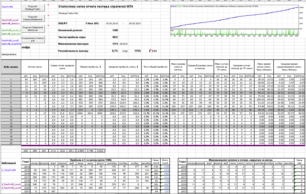Image resolution: width=306 pixels, height=194 pixels.
Task: Select the Общая прибыль, $ header
Action: click(90, 67)
